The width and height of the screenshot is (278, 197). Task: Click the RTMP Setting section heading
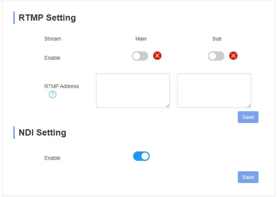pos(47,18)
